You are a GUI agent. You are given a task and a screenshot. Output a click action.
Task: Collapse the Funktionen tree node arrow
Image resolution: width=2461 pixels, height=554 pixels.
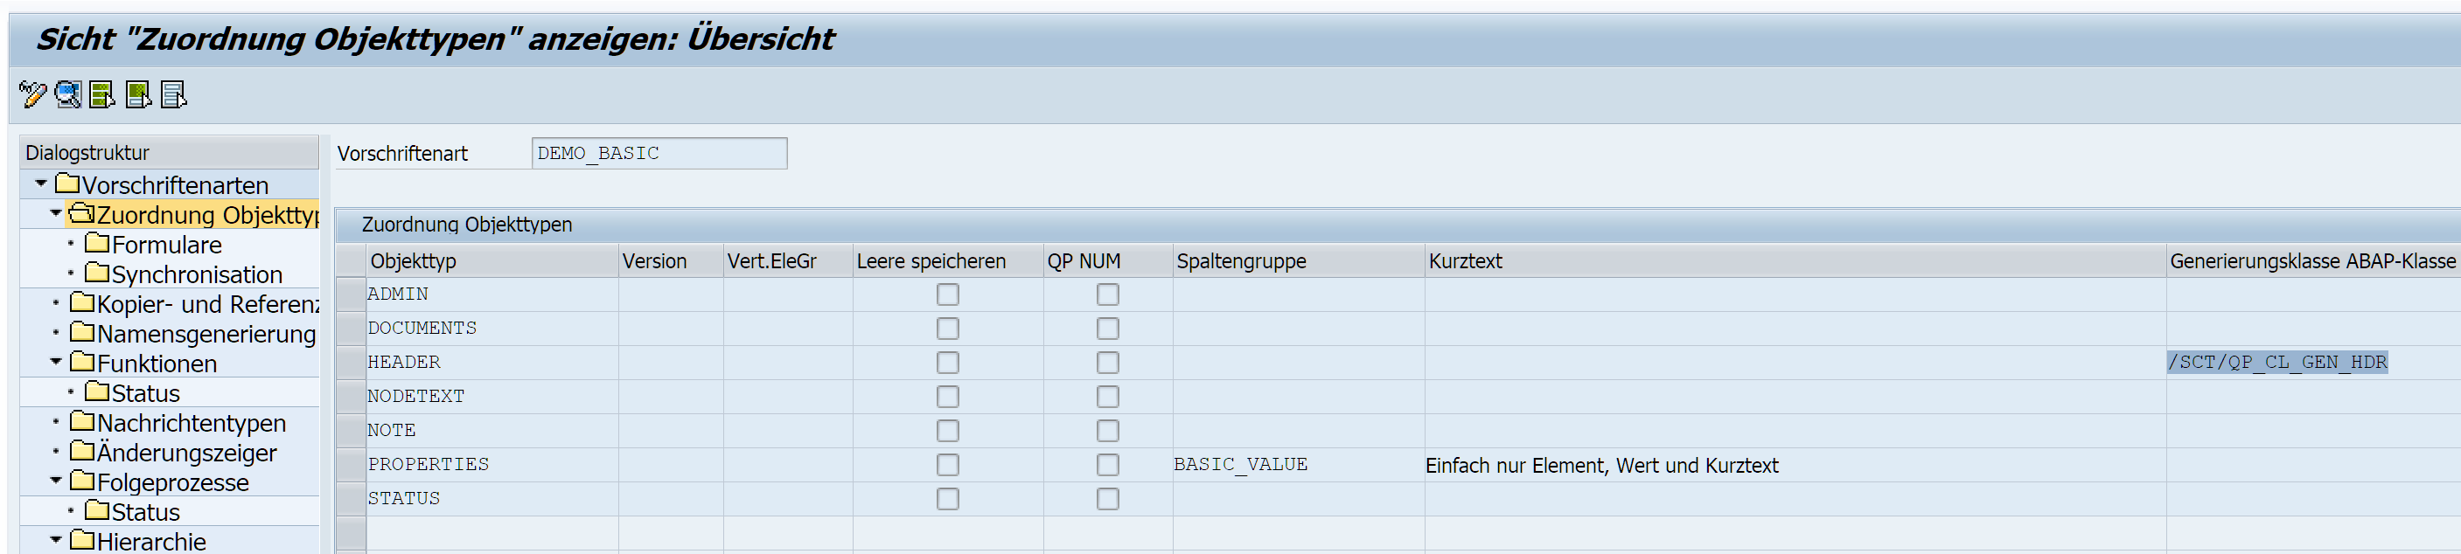coord(55,362)
